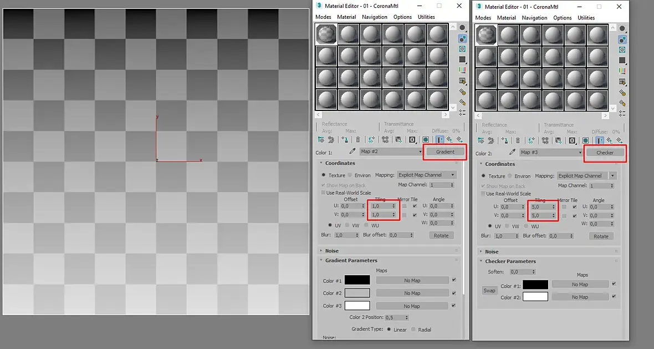Pick material with eyedropper next to Color 1
This screenshot has height=349, width=654.
click(352, 151)
